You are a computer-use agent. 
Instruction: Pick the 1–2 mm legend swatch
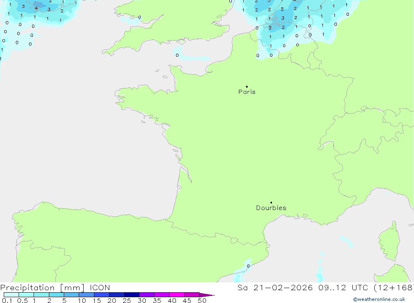coord(41,295)
